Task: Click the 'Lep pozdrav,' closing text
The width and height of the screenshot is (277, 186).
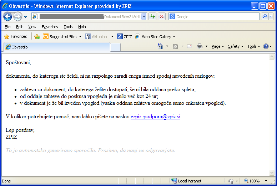Action: [20, 130]
